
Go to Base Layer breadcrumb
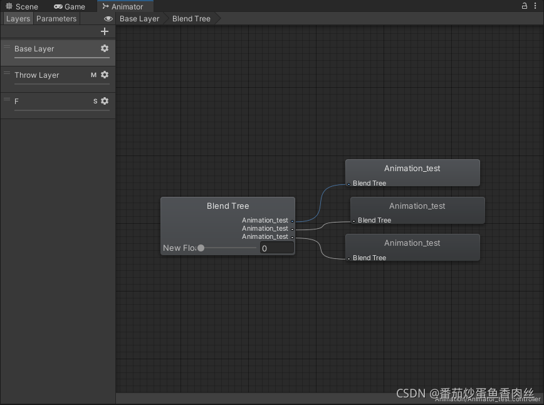pos(140,19)
